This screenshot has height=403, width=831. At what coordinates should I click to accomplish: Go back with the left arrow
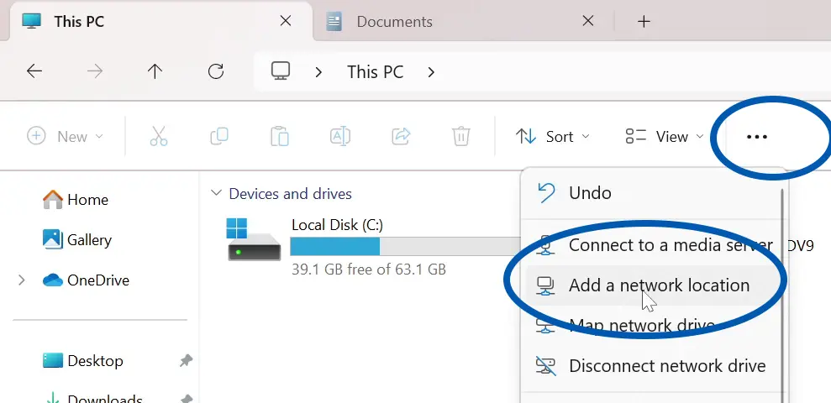(34, 71)
